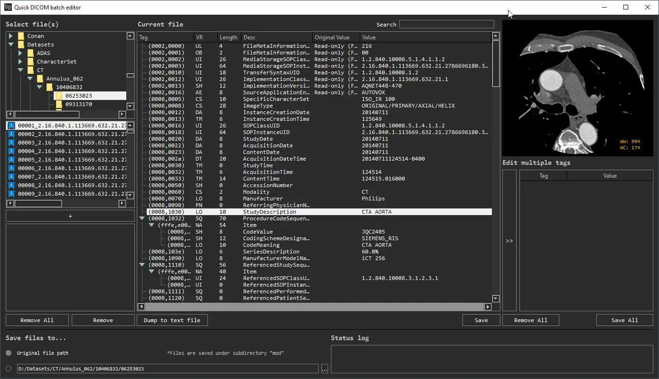Click the bp app icon in the title bar
The image size is (659, 379).
[x=8, y=7]
